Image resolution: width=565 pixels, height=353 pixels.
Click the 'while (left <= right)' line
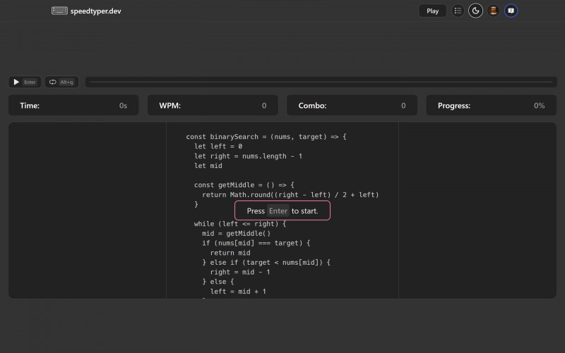tap(240, 224)
